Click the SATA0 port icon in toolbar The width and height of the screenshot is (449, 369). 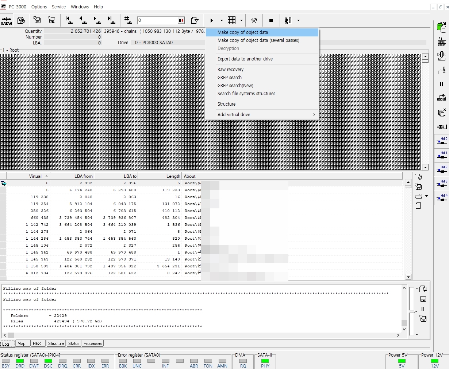pos(7,20)
